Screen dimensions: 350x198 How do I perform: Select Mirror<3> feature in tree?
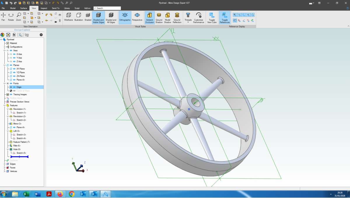point(17,124)
